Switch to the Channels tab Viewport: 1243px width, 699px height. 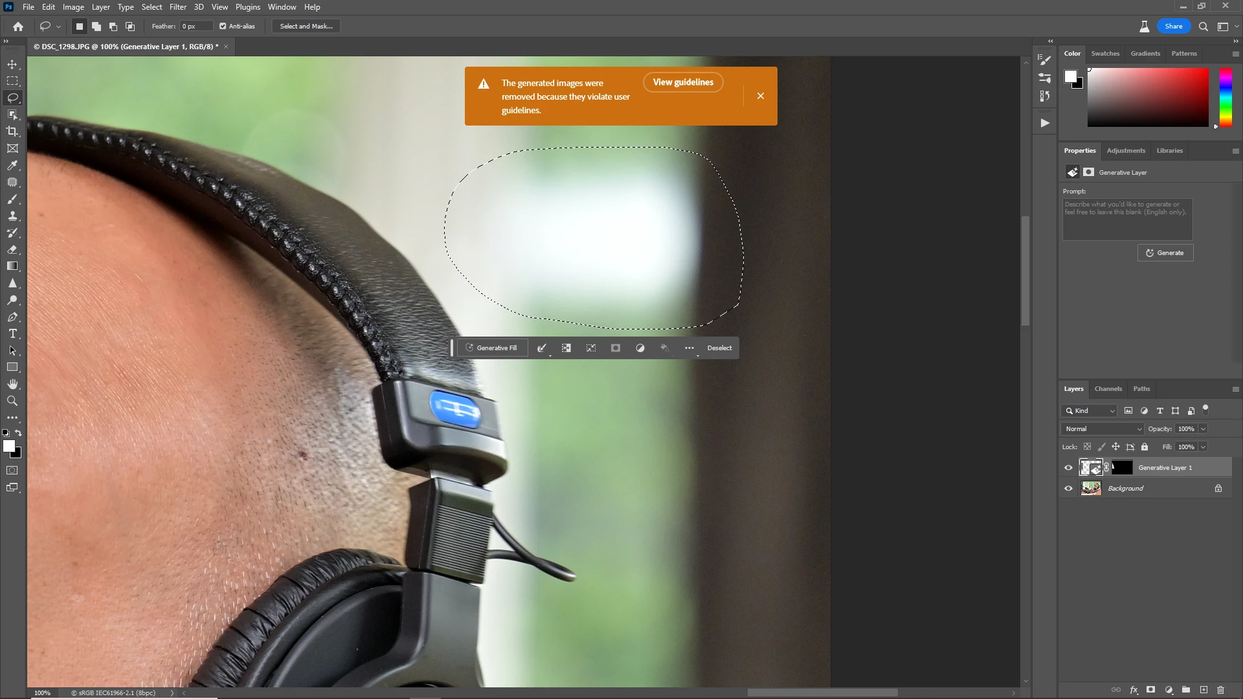(1108, 389)
